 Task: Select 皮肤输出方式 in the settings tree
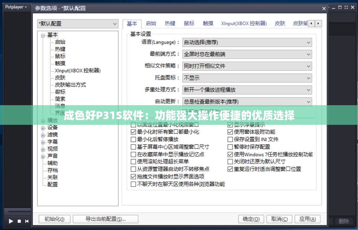[70, 85]
